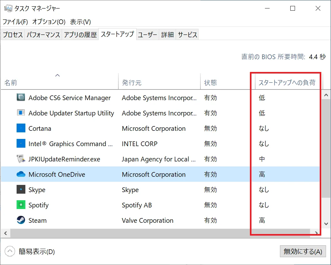Minimize the Task Manager window
The width and height of the screenshot is (331, 265).
(x=267, y=8)
